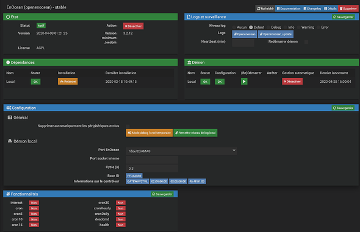Click the cron10 Non badge

pos(34,219)
